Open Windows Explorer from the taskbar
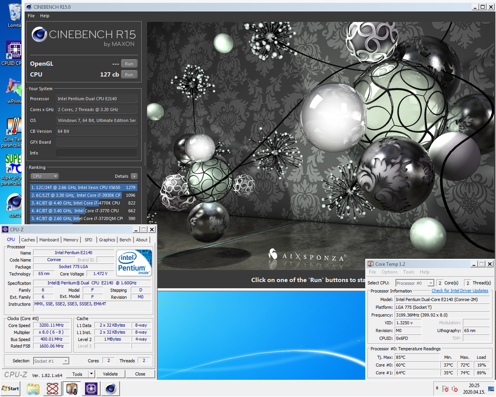This screenshot has height=397, width=496. point(33,389)
